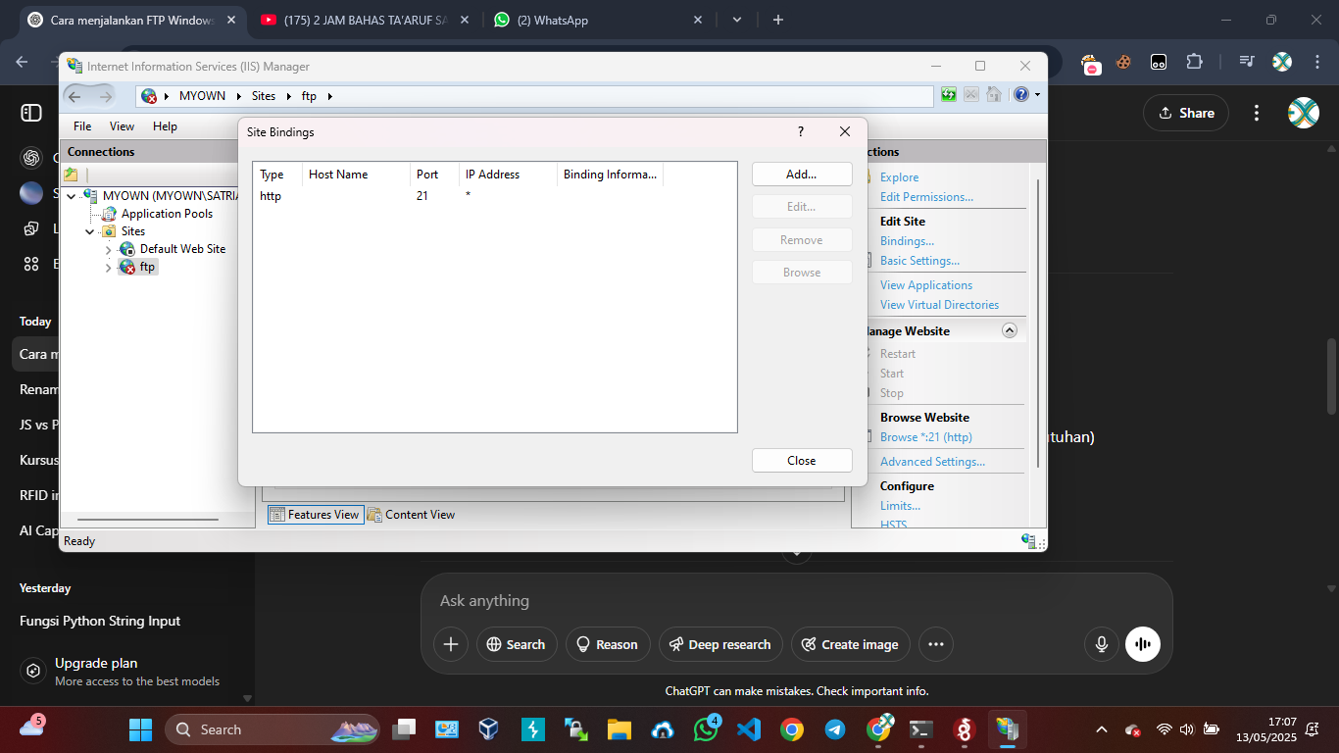This screenshot has width=1339, height=753.
Task: Switch to the YouTube browser tab
Action: 366,20
